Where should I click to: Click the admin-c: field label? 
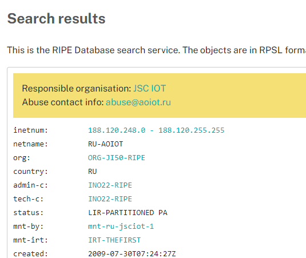tap(31, 185)
